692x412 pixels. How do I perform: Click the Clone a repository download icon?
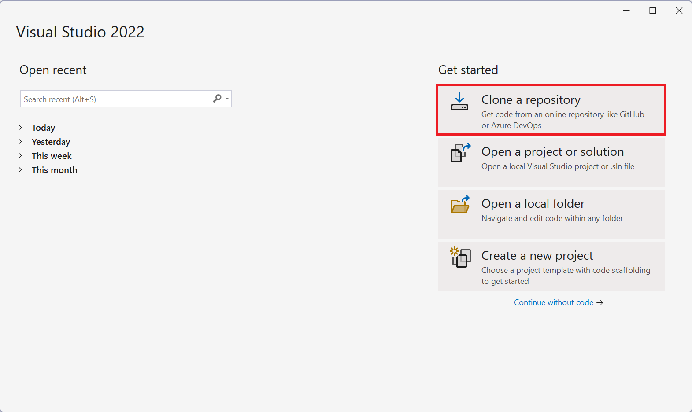(459, 102)
